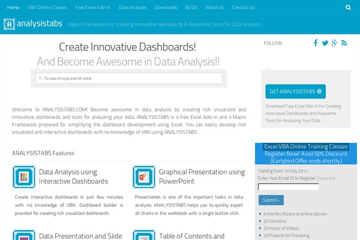Viewport: 360px width, 240px height.
Task: Click 'Starting from 1st July 2014' text
Action: point(283,171)
